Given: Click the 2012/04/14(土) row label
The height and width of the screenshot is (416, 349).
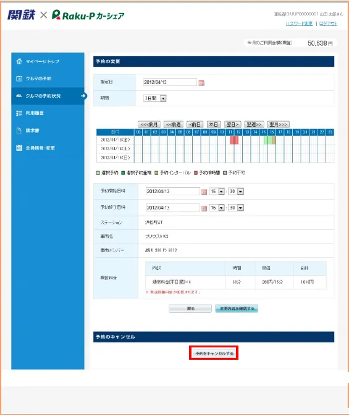Looking at the screenshot, I should click(x=116, y=148).
